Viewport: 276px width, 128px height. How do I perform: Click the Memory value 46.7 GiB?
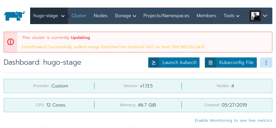pyautogui.click(x=147, y=105)
